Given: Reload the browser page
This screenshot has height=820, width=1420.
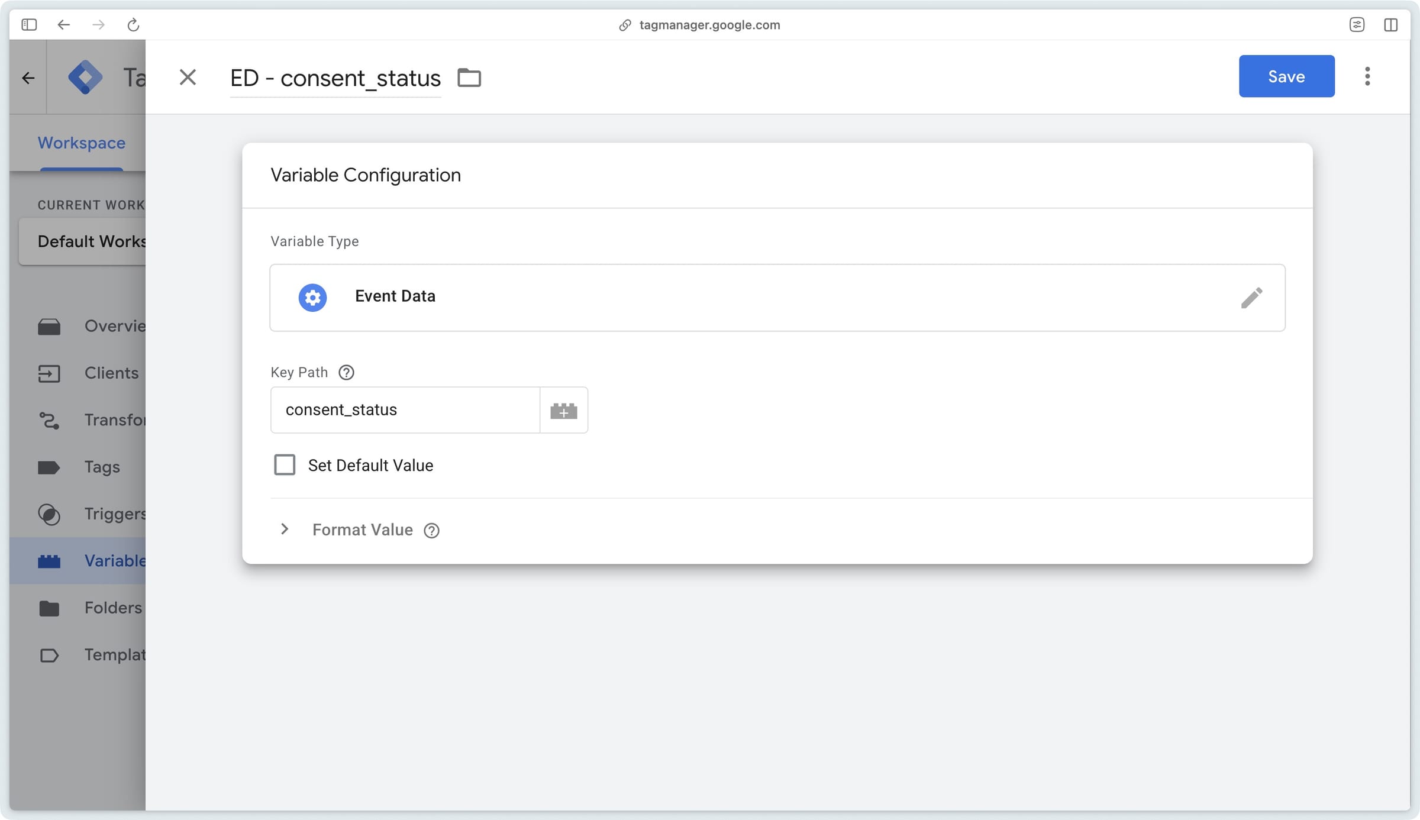Looking at the screenshot, I should 133,25.
